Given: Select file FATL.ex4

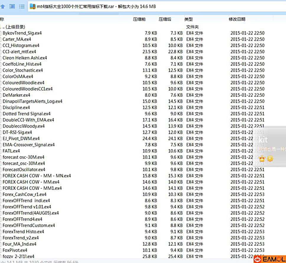Looking at the screenshot, I should 11,151.
